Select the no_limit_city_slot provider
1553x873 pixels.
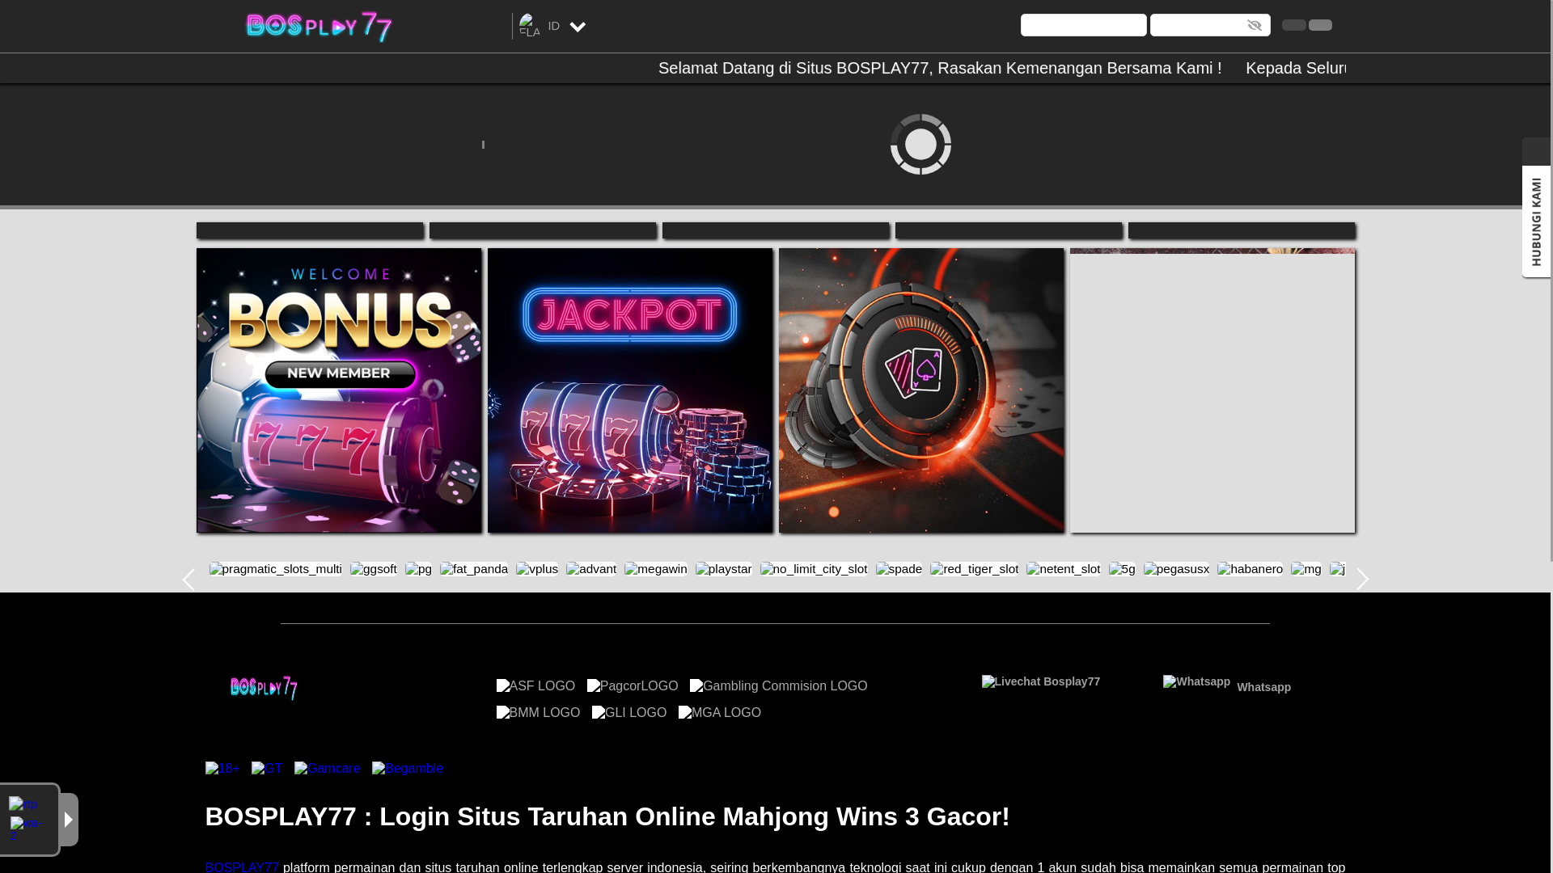(x=814, y=569)
